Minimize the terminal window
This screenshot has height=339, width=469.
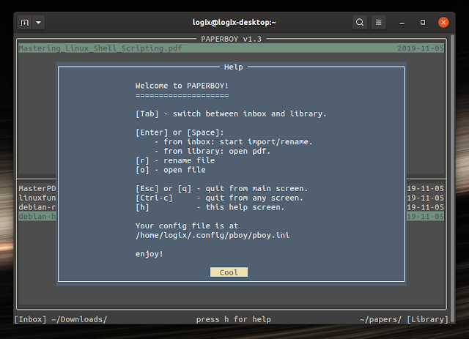coord(402,23)
